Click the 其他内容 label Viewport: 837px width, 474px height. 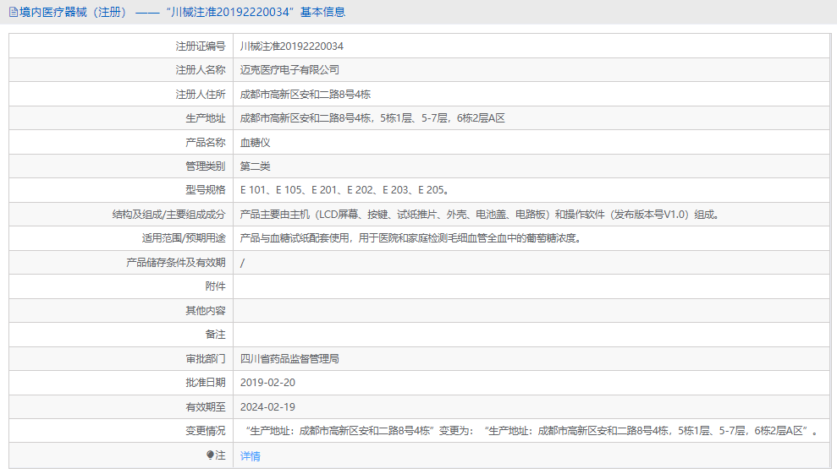click(x=206, y=311)
